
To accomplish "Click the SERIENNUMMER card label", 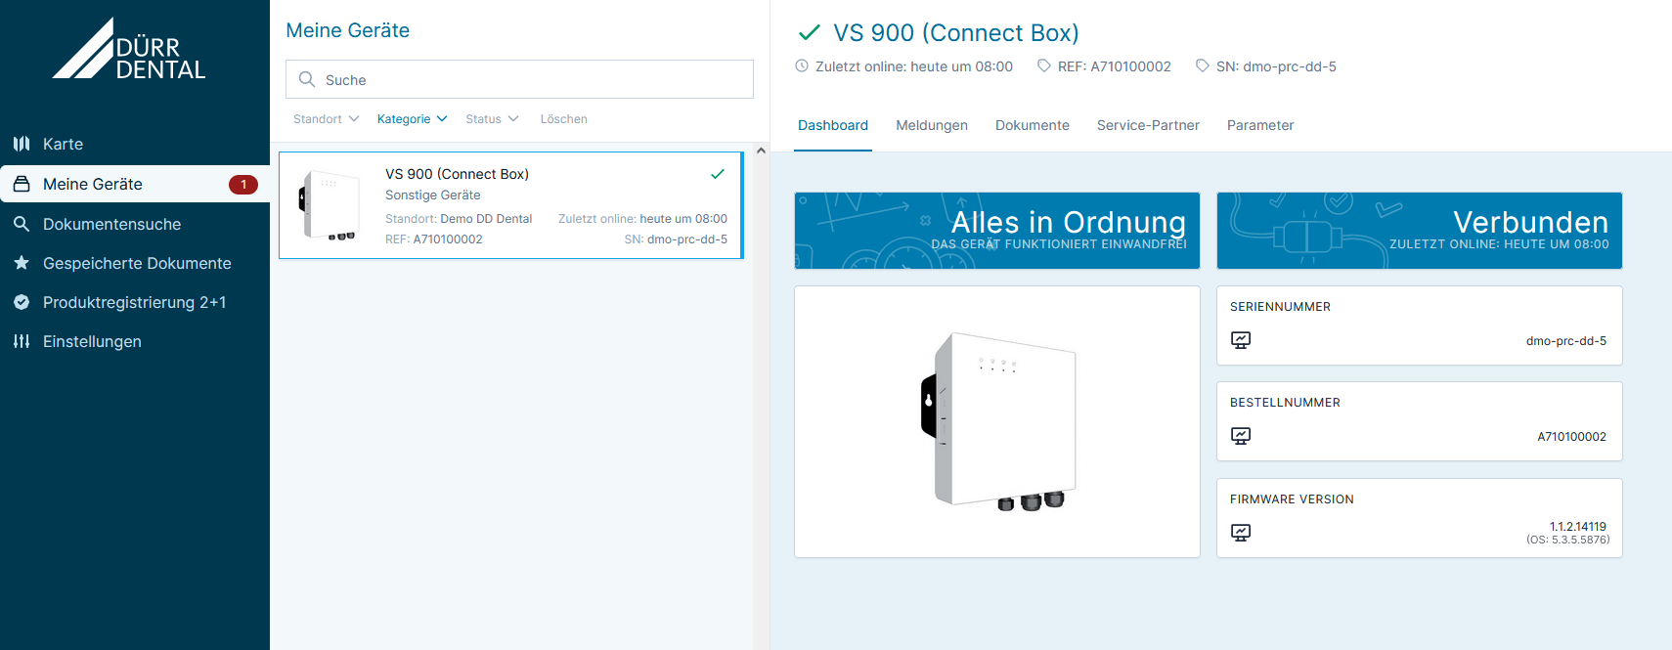I will [x=1280, y=307].
